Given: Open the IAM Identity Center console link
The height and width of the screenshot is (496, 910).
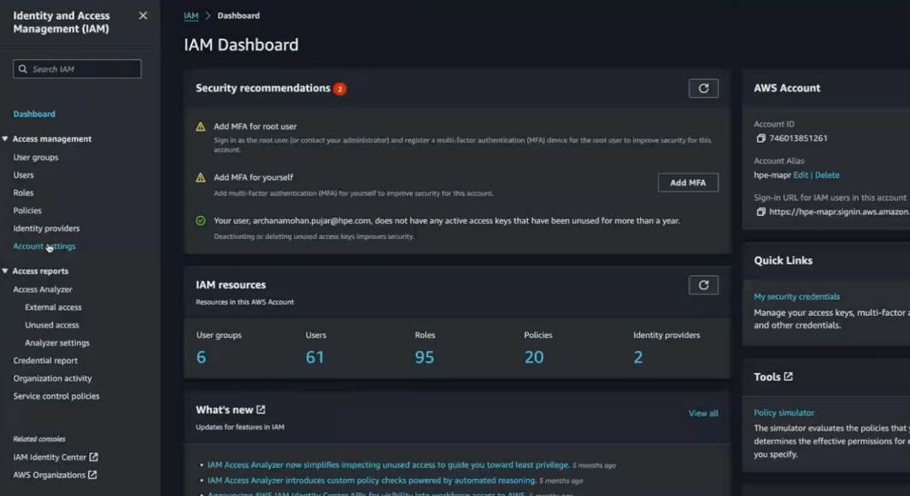Looking at the screenshot, I should click(50, 457).
